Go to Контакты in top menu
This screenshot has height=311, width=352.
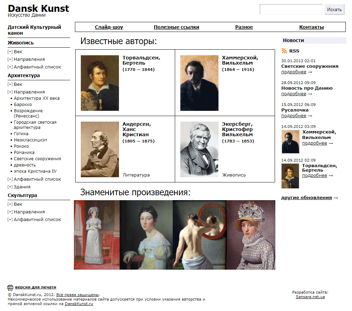[311, 27]
